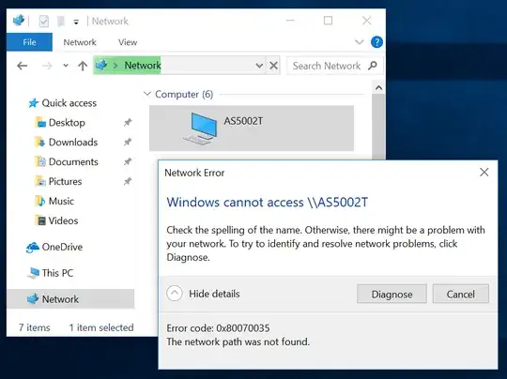
Task: Click the New folder quick access icon
Action: [x=61, y=22]
